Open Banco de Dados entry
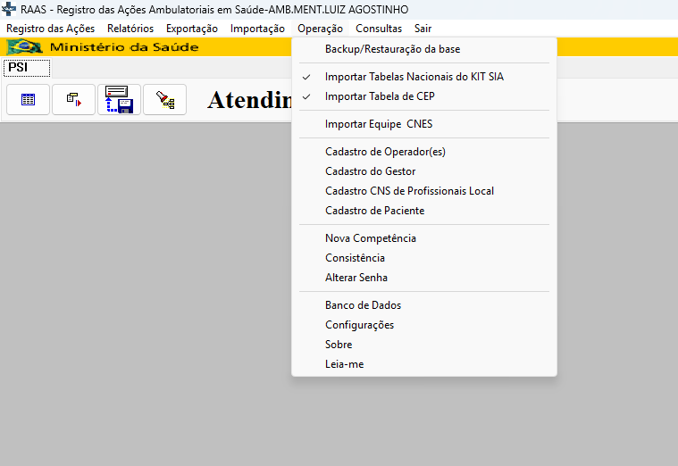The width and height of the screenshot is (678, 466). click(424, 305)
